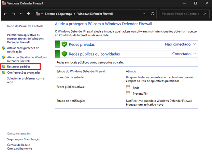212x154 pixels.
Task: Click shield icon beside Ativar ou Desativar
Action: point(3,57)
